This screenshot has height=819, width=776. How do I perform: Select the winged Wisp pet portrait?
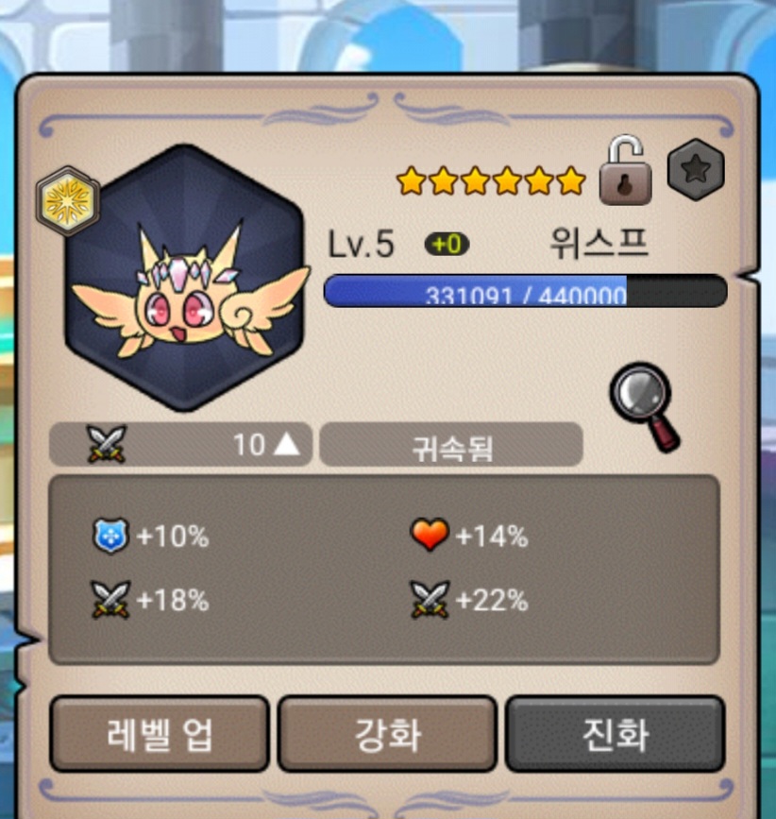185,278
